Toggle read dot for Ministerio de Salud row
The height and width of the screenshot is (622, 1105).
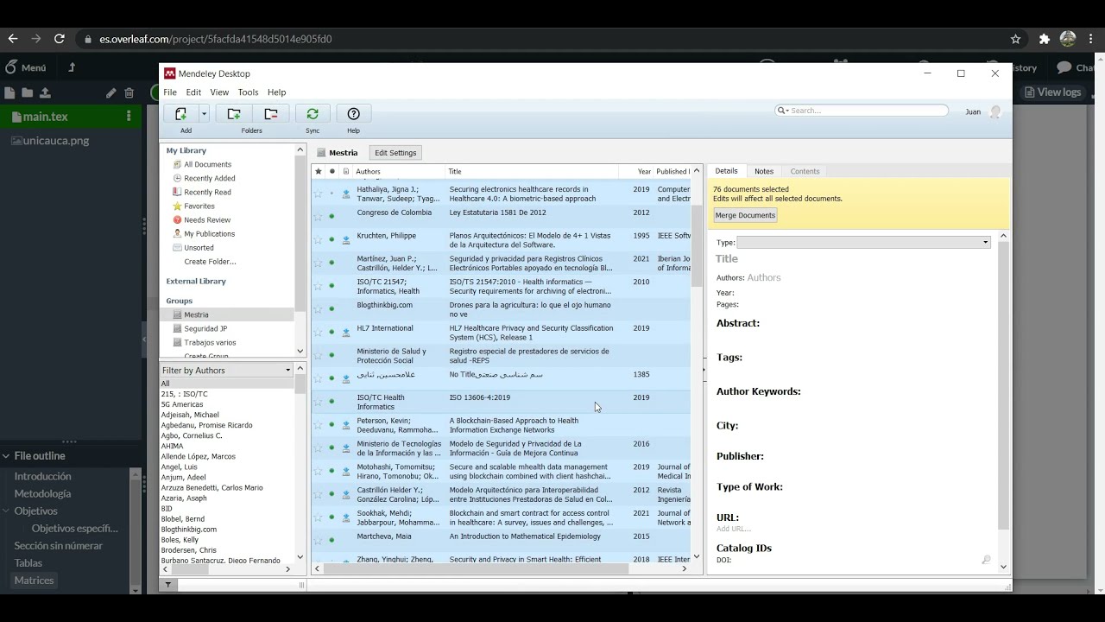point(331,355)
